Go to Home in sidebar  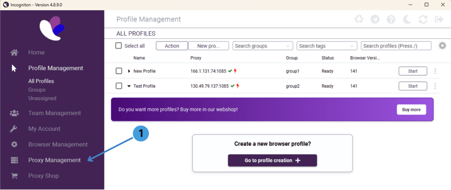click(x=36, y=53)
